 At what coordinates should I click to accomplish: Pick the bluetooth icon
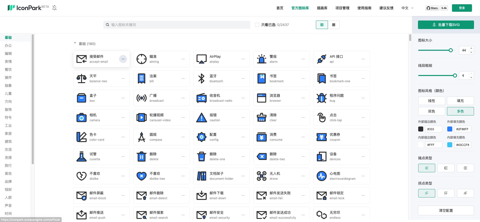[x=202, y=78]
